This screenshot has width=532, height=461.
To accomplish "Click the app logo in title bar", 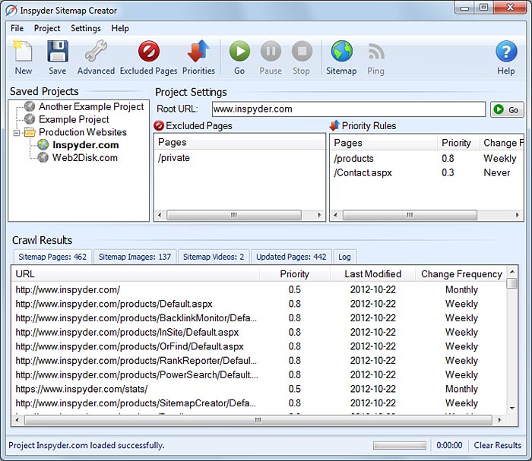I will 11,10.
